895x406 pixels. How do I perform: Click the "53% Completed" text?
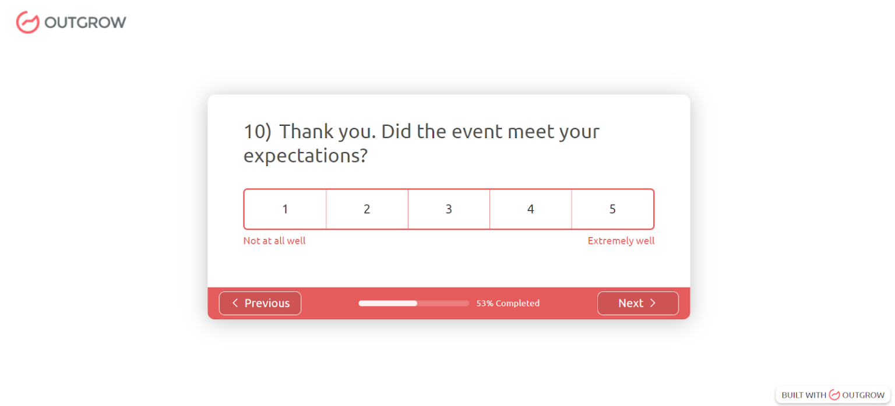tap(508, 303)
